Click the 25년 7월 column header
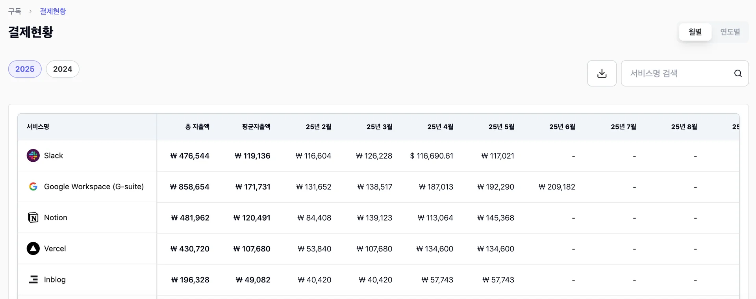Viewport: 756px width, 299px height. tap(623, 127)
